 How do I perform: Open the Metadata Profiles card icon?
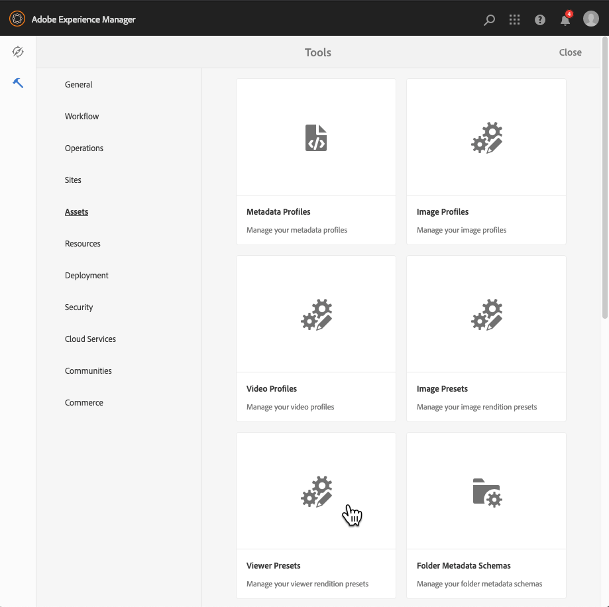coord(315,137)
